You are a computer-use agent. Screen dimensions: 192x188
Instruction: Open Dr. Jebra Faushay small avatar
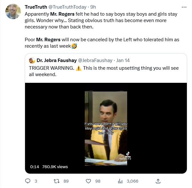click(32, 60)
